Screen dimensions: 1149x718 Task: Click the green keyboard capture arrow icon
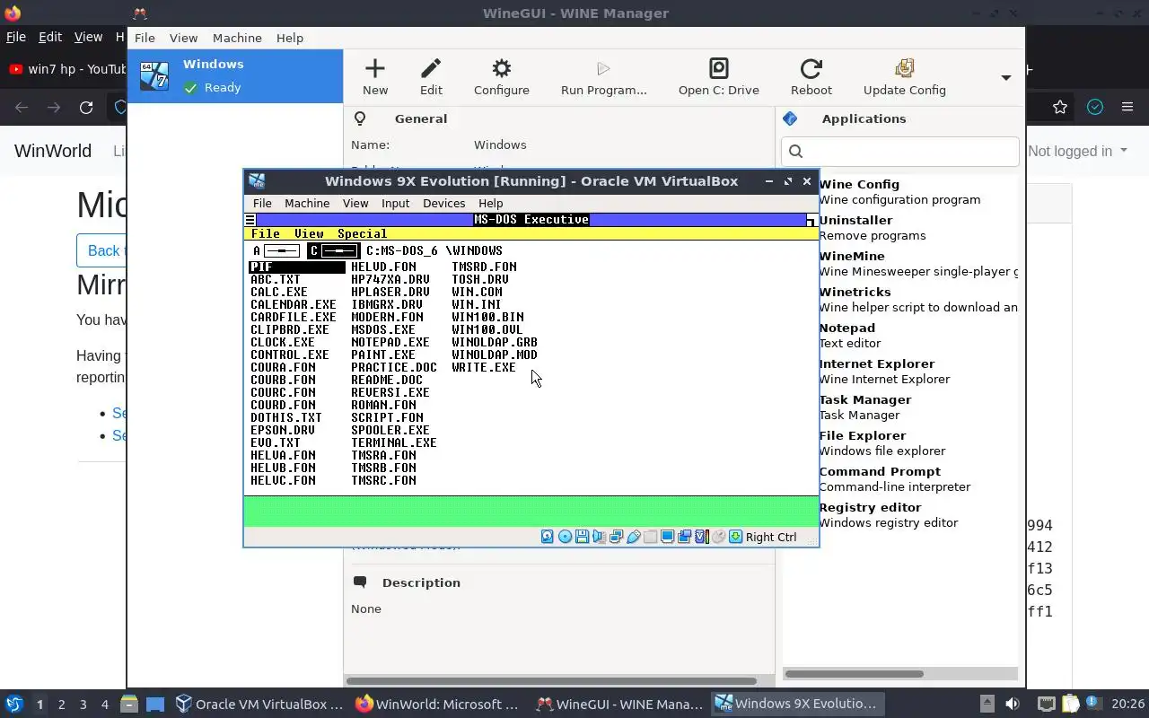pos(735,537)
